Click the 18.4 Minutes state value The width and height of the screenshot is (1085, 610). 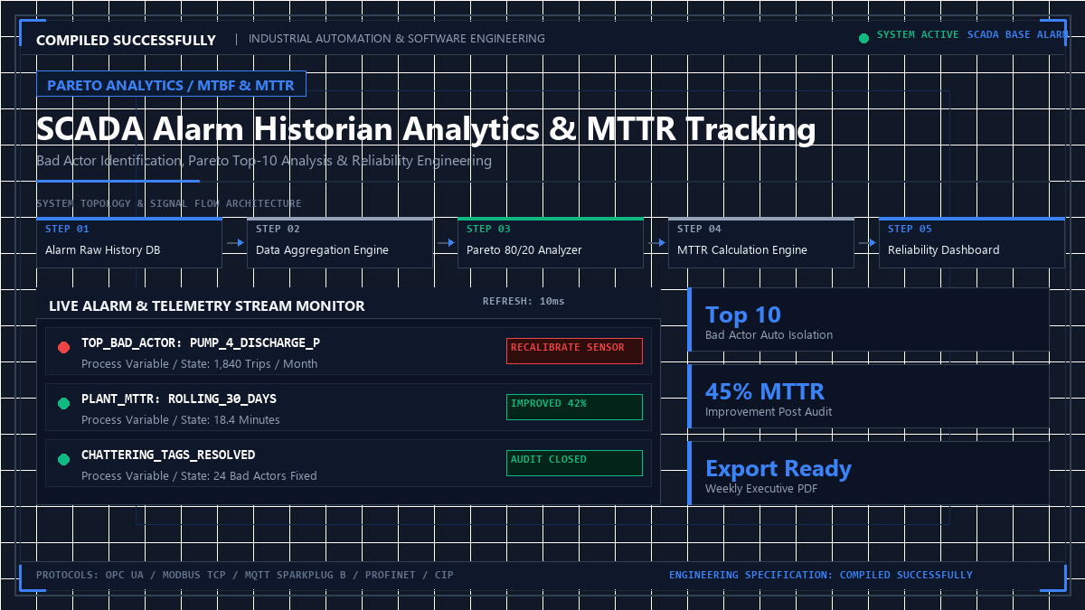point(247,420)
